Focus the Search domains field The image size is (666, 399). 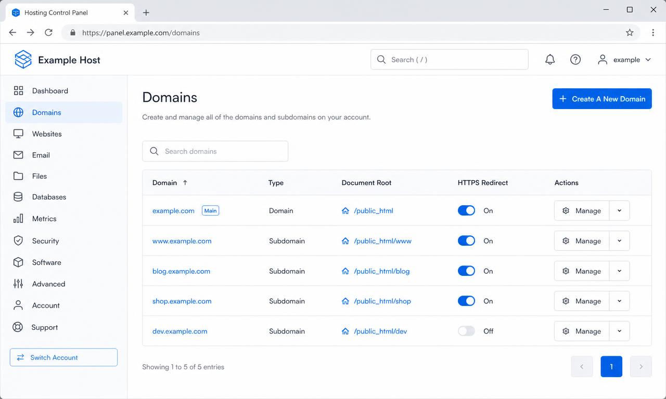[x=215, y=151]
